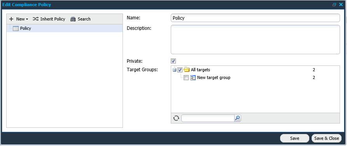Click the All targets folder icon
347x146 pixels.
[x=187, y=70]
